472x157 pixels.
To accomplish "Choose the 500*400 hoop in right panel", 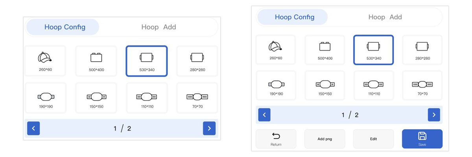I will (324, 50).
